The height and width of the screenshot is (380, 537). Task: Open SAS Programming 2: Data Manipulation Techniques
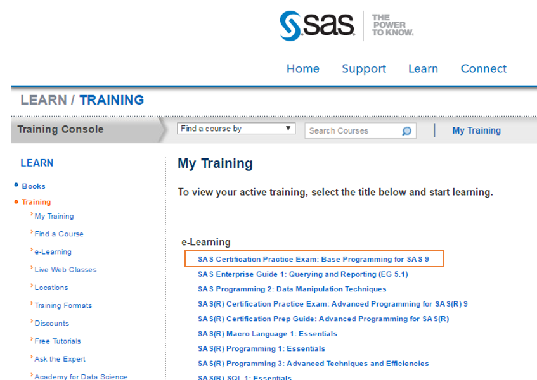tap(292, 289)
